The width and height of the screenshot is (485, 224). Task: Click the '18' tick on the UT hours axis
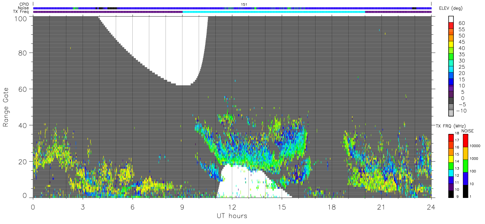(332, 207)
